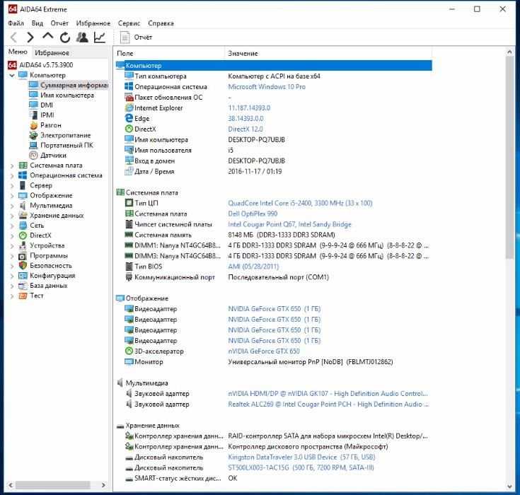Select the Суммарная информация tree icon
The height and width of the screenshot is (495, 520).
pyautogui.click(x=33, y=85)
